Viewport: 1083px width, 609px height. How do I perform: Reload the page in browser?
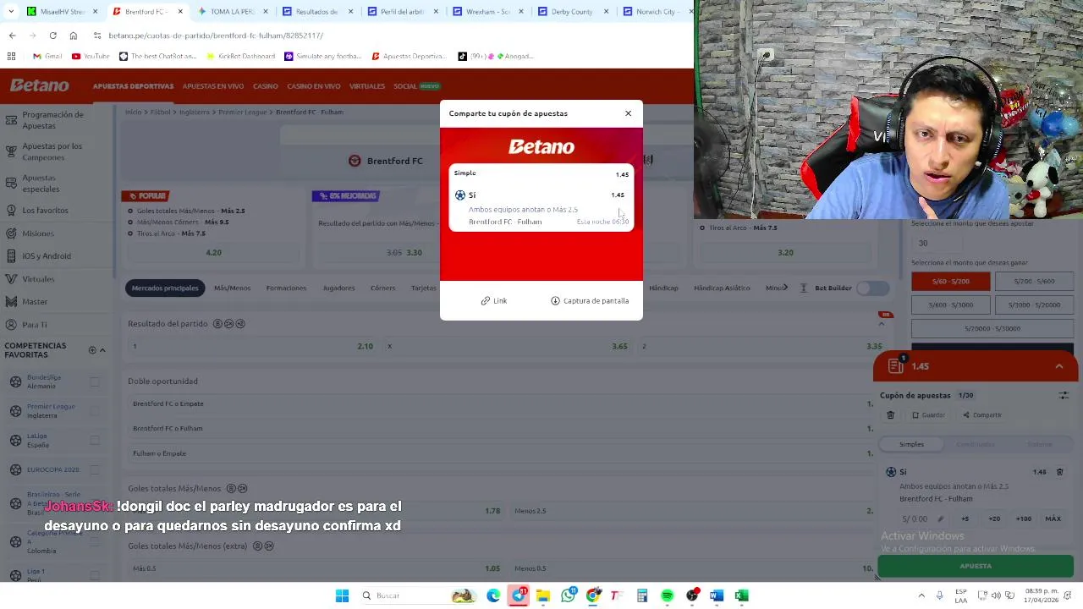coord(52,36)
